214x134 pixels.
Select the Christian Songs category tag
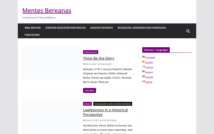(91, 52)
